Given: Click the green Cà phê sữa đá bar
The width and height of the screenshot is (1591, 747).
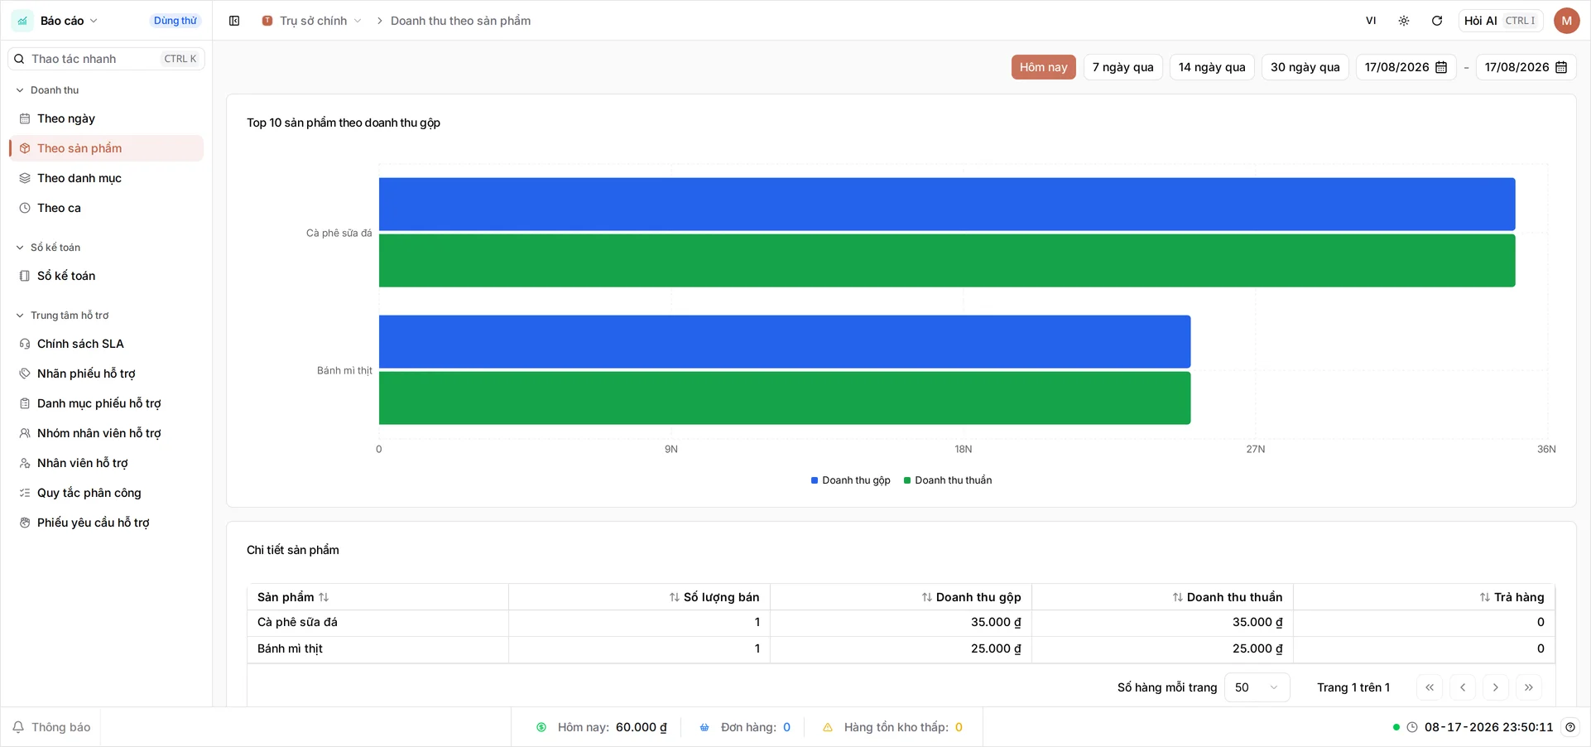Looking at the screenshot, I should 947,261.
